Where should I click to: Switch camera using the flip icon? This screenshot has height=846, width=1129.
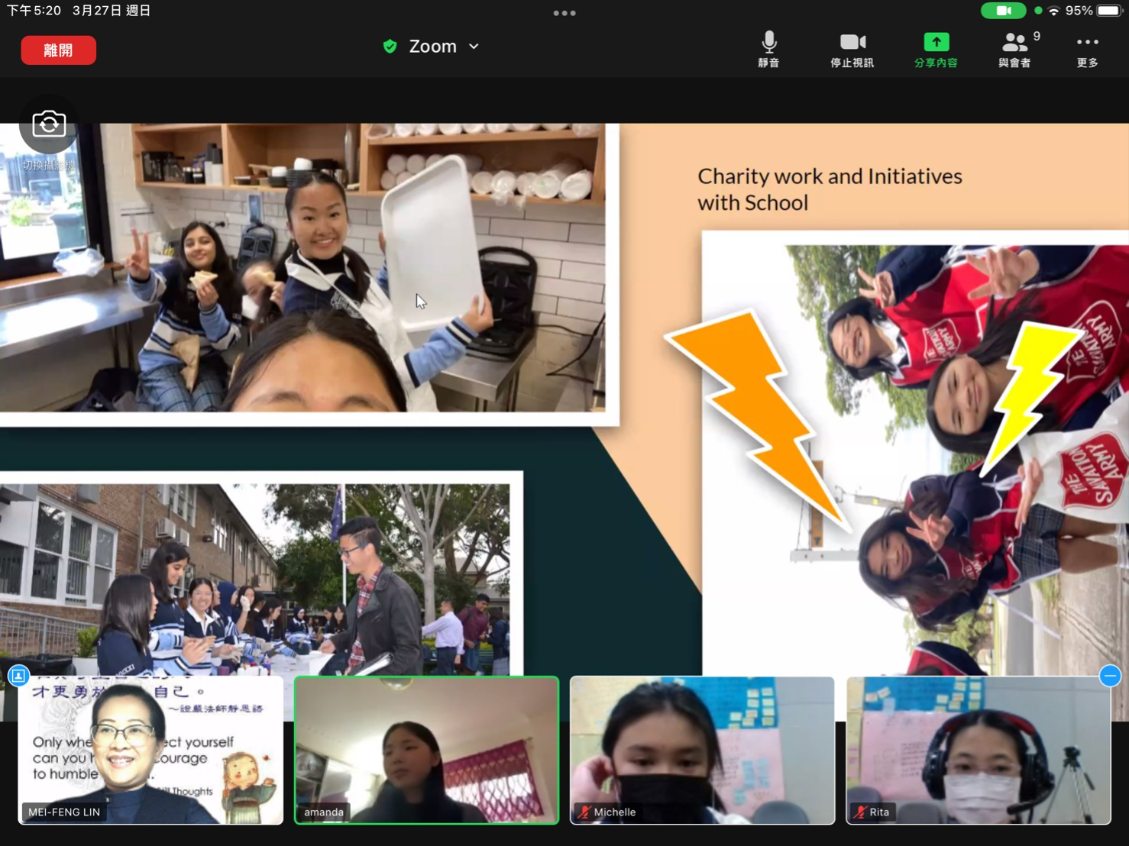(49, 124)
